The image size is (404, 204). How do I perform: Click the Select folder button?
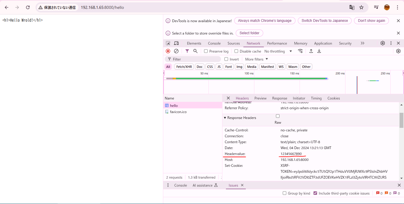249,33
